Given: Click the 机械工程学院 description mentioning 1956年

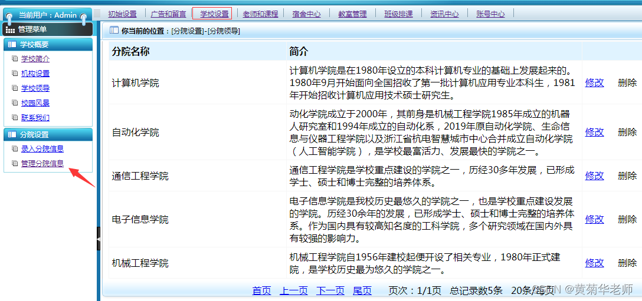Looking at the screenshot, I should 425,263.
